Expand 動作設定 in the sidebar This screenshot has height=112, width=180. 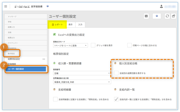pos(26,54)
